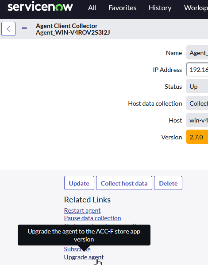Click the Subscribe link

77,249
